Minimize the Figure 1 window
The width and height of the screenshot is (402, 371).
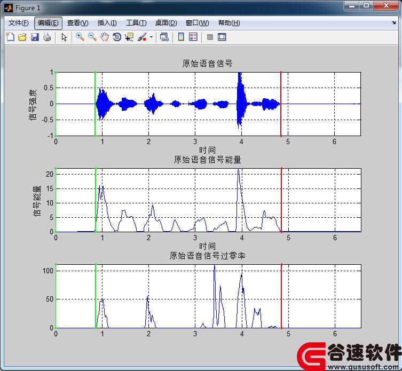352,5
